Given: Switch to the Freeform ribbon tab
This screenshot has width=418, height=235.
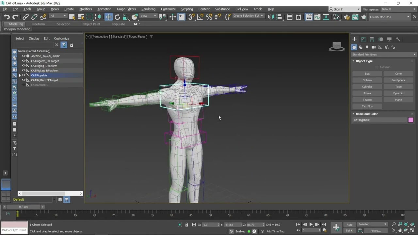Looking at the screenshot, I should 38,24.
